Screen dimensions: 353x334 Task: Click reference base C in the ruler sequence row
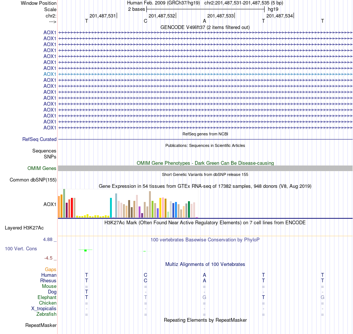click(x=145, y=21)
